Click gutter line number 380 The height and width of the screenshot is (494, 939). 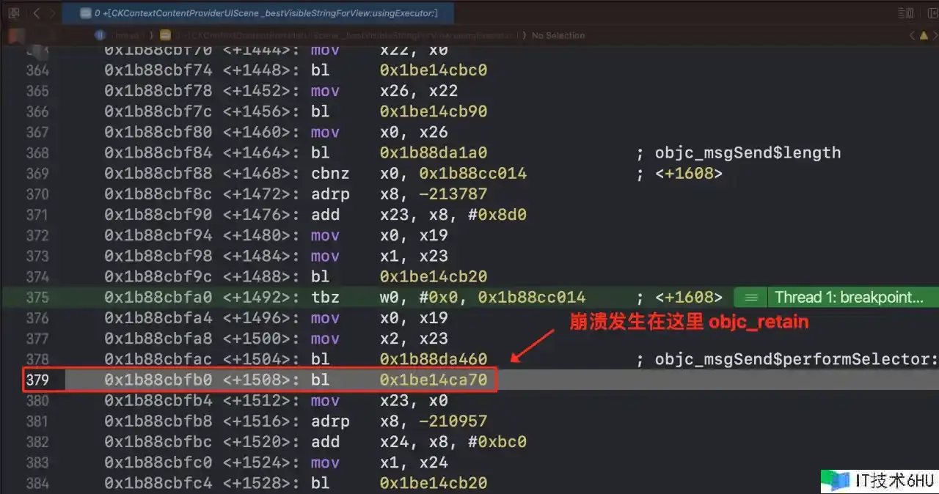tap(37, 401)
